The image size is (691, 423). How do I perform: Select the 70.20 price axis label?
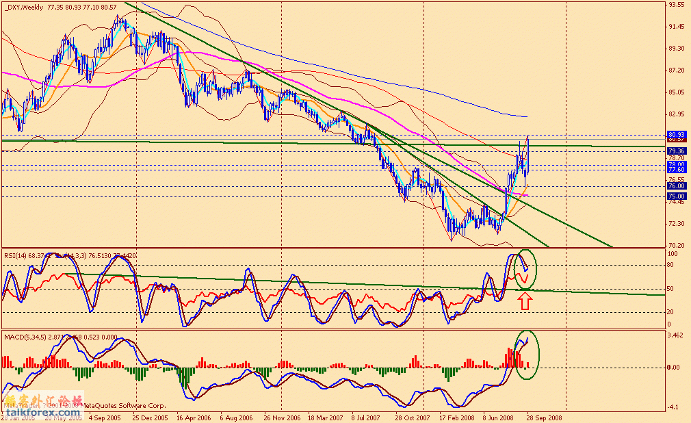(677, 245)
